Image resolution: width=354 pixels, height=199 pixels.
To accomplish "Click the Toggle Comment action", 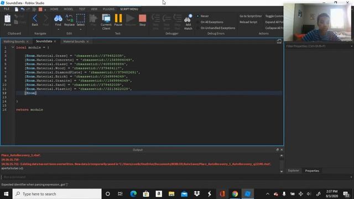I will (274, 16).
